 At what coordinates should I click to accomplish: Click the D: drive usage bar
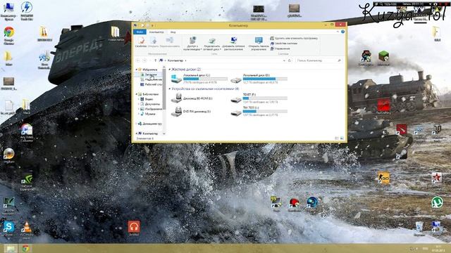pos(265,79)
